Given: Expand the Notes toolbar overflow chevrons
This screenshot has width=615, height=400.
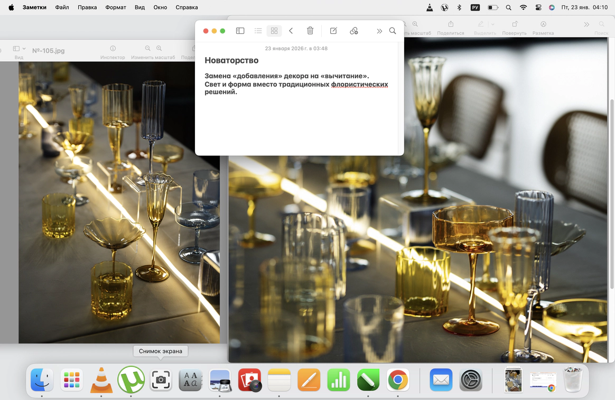Looking at the screenshot, I should click(379, 31).
